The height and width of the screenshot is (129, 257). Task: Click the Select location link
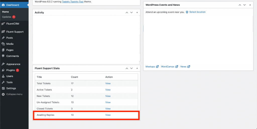click(197, 12)
